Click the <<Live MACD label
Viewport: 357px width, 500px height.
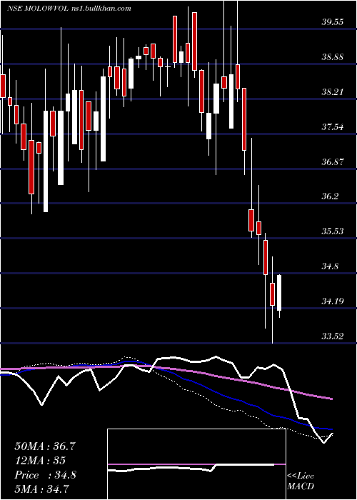pos(301,481)
